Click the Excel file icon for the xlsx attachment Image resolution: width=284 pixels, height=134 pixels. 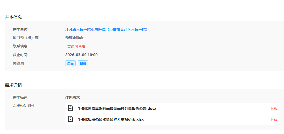(70, 119)
